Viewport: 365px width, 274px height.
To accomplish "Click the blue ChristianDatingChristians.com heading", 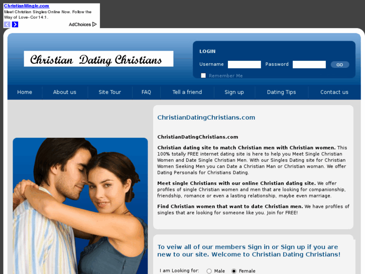I will tap(206, 117).
